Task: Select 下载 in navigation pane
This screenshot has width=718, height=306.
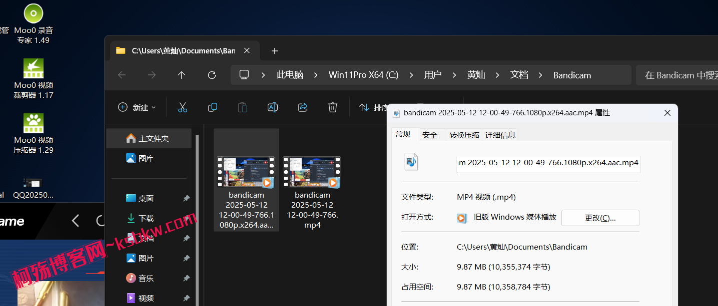Action: point(149,218)
